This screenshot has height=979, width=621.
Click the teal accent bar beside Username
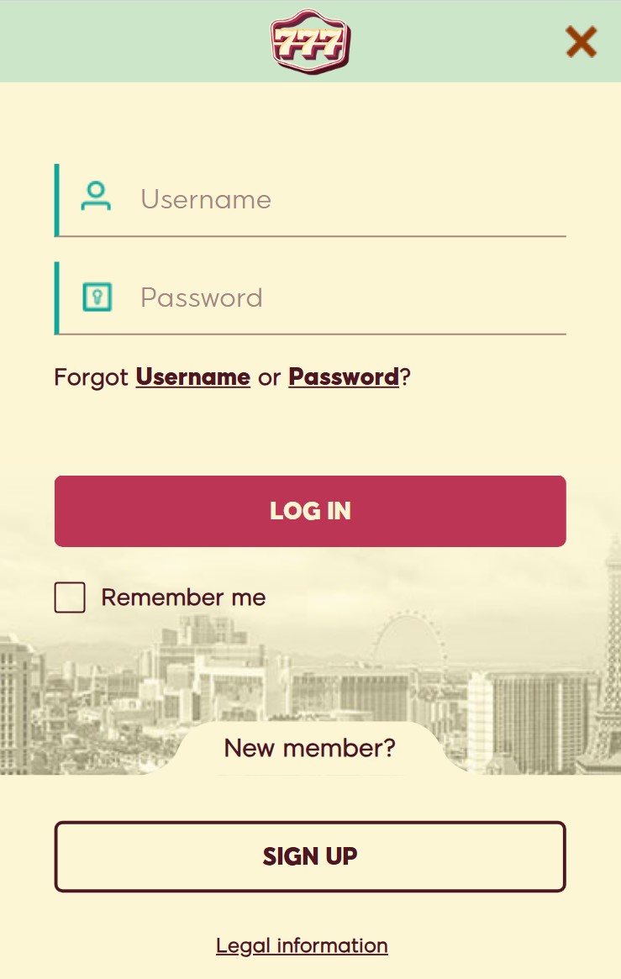(57, 200)
